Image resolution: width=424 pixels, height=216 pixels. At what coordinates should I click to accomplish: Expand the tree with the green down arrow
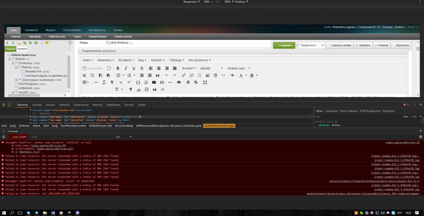point(7,43)
